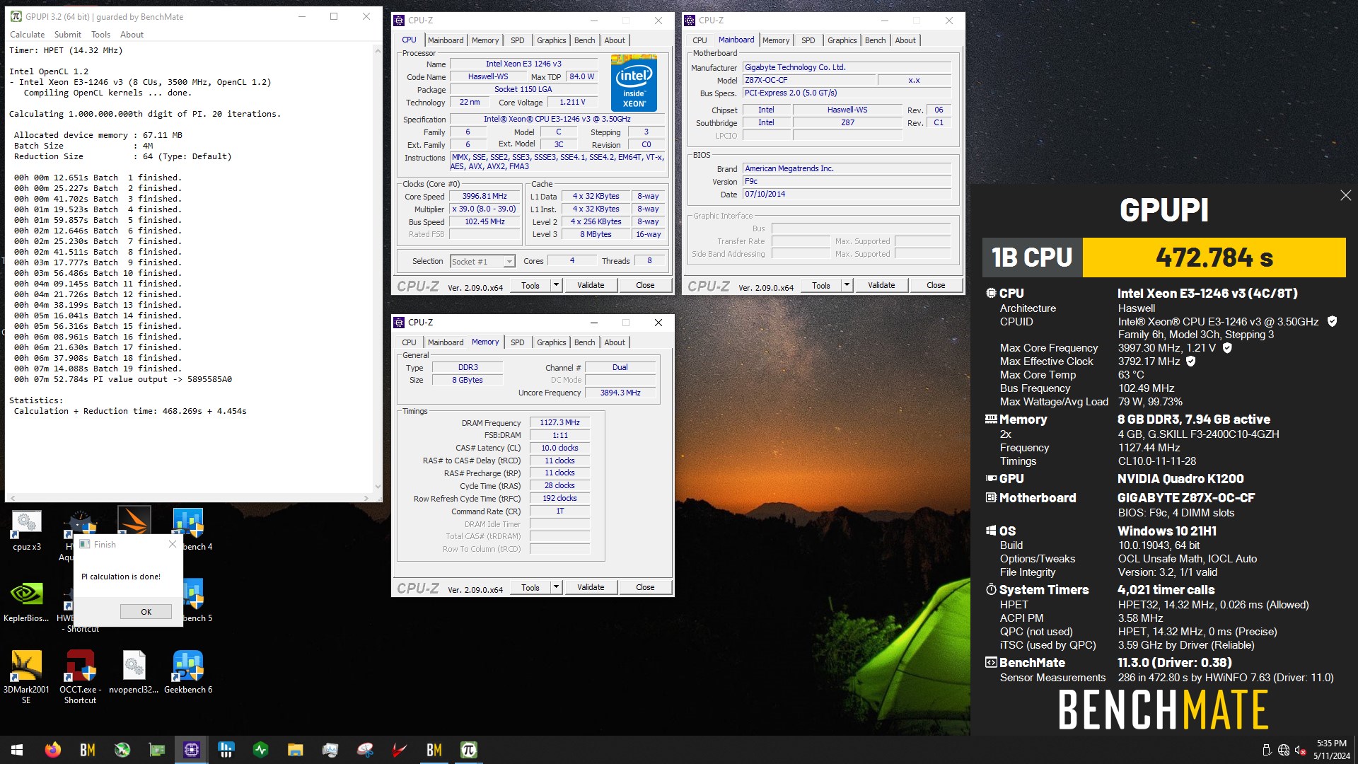Open first BenchMate taskbar icon
Image resolution: width=1358 pixels, height=764 pixels.
click(x=88, y=750)
